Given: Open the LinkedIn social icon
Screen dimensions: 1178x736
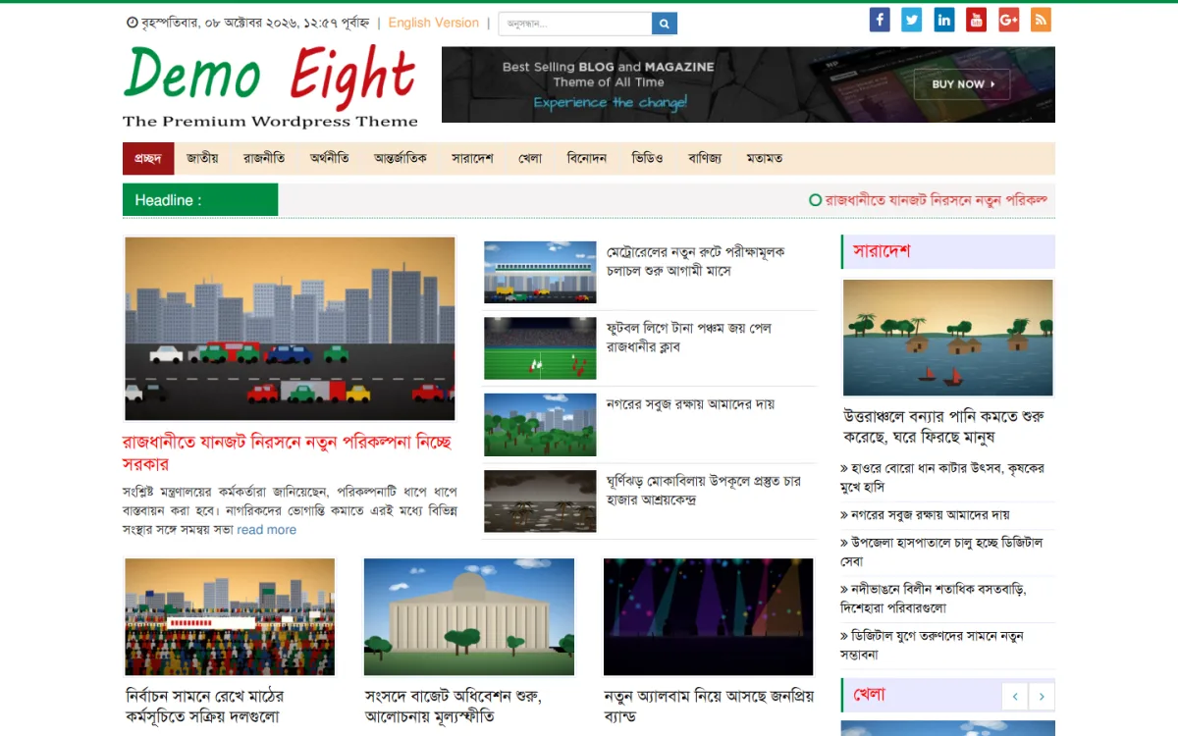Looking at the screenshot, I should 943,20.
